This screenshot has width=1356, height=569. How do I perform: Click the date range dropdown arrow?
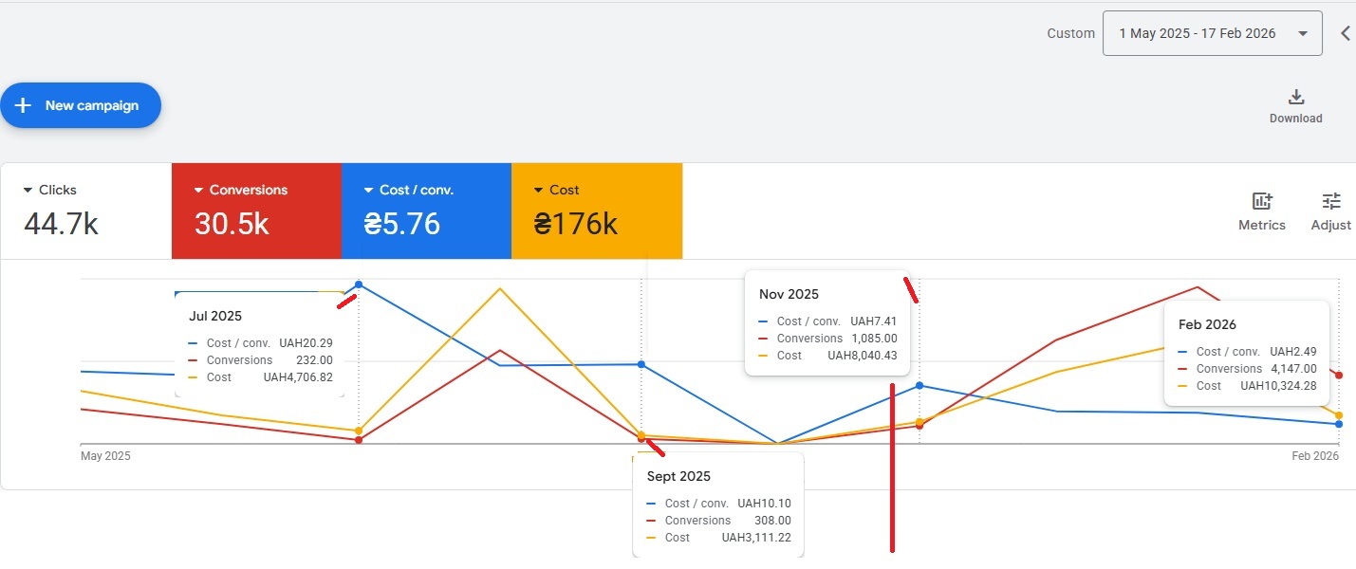1303,34
